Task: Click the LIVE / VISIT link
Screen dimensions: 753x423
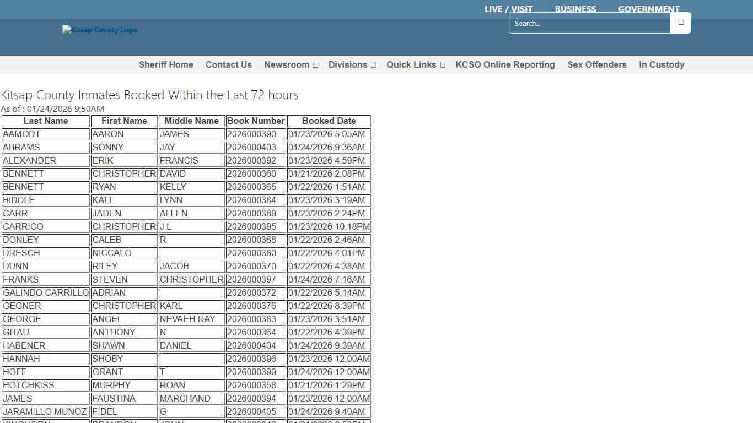Action: 508,9
